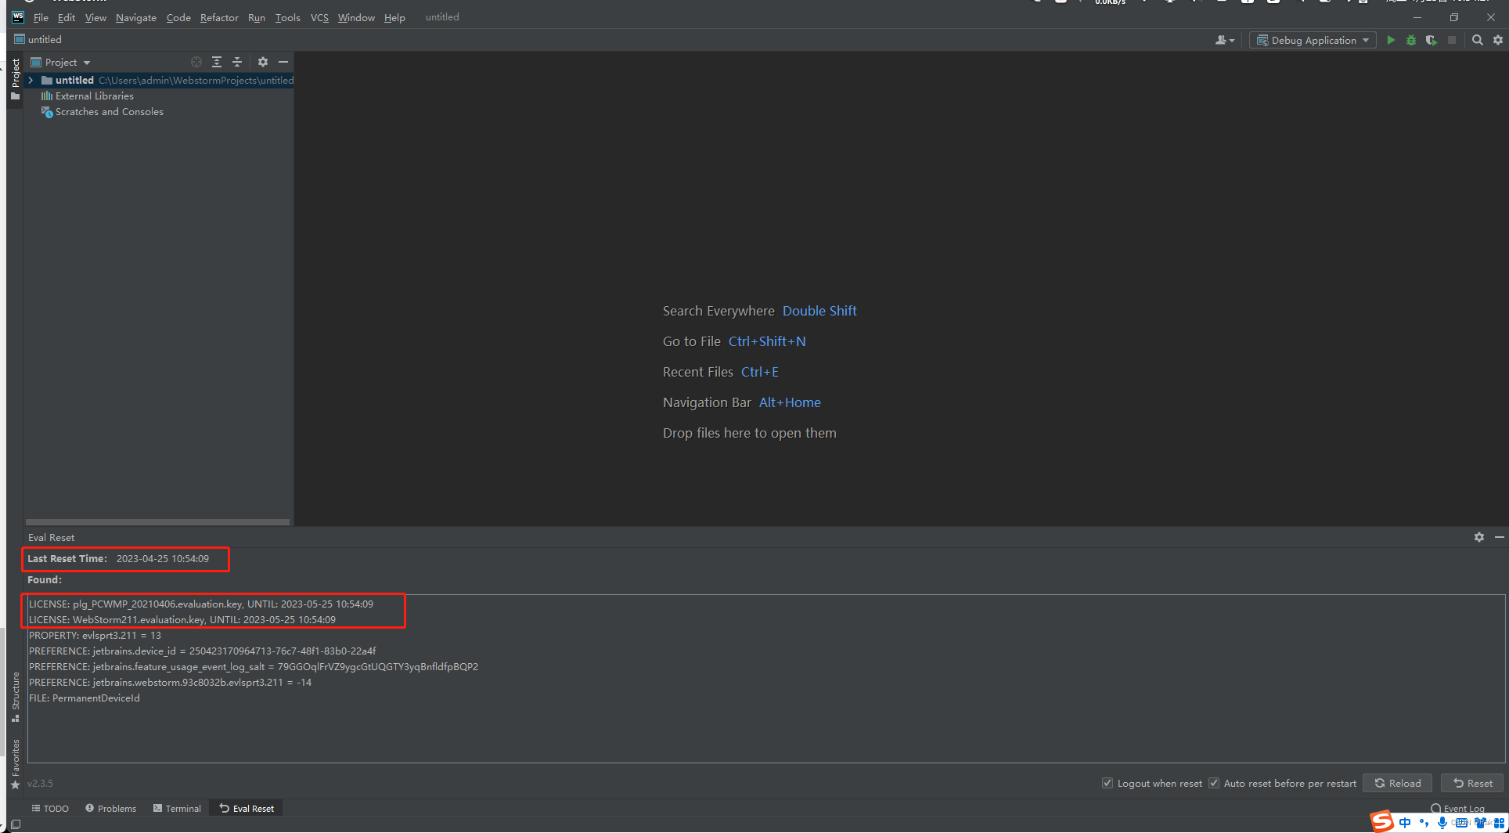Click jetbrains.device_id preference line
Image resolution: width=1509 pixels, height=833 pixels.
202,651
